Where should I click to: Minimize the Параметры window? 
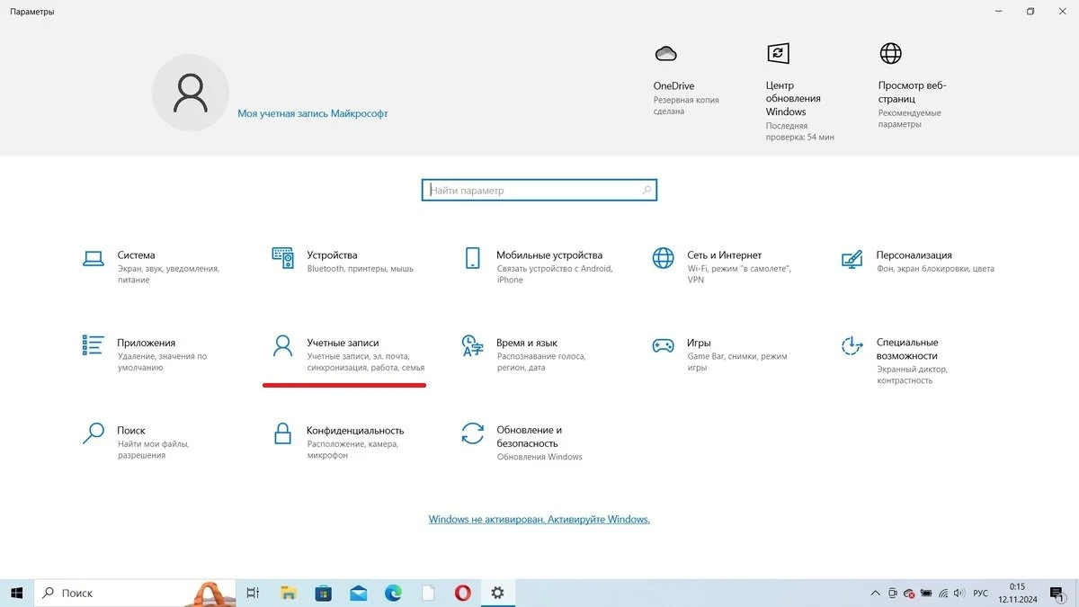[1000, 11]
